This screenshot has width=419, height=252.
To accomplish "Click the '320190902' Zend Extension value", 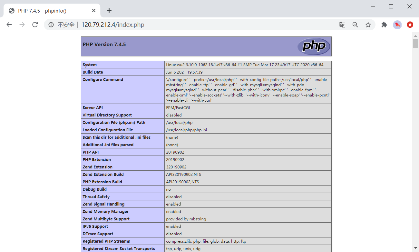I will (x=176, y=167).
